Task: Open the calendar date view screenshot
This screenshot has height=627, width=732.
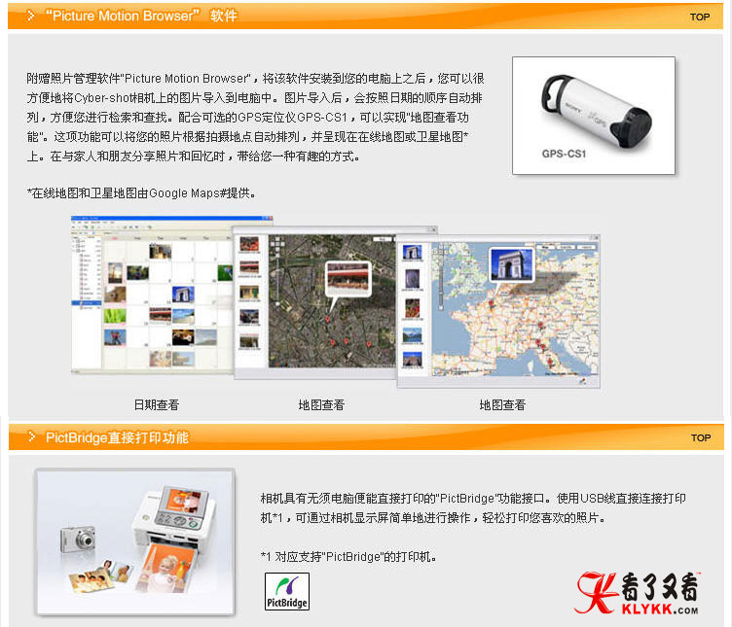Action: pyautogui.click(x=152, y=295)
